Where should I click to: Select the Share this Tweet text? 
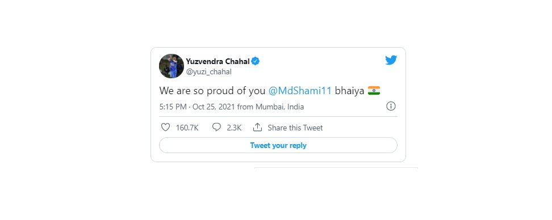point(295,128)
